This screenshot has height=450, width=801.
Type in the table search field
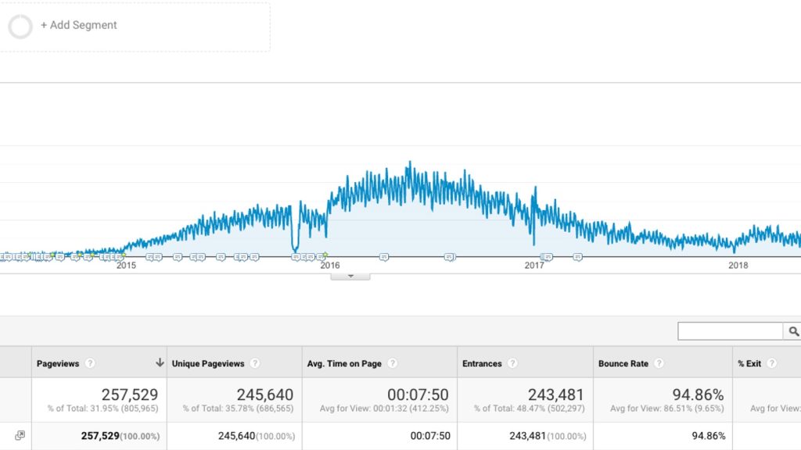(x=730, y=332)
